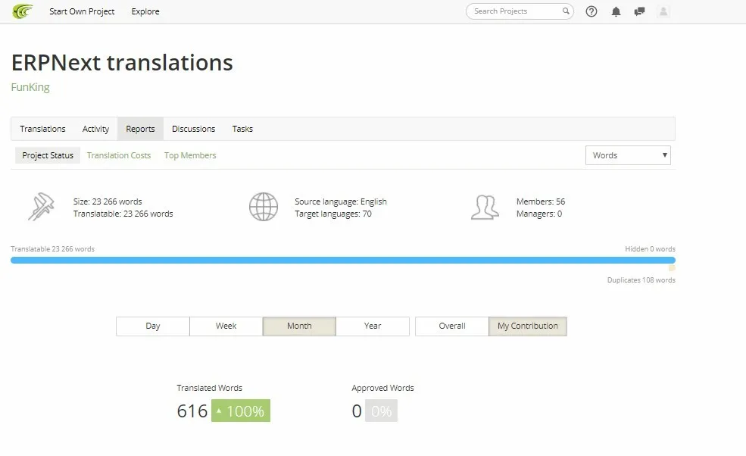Click 'Members: 56' text

coord(541,201)
